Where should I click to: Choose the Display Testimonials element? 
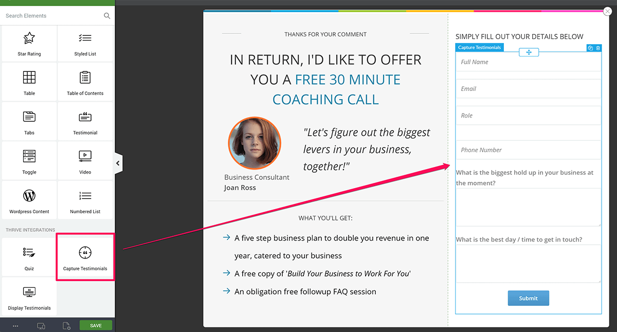29,298
